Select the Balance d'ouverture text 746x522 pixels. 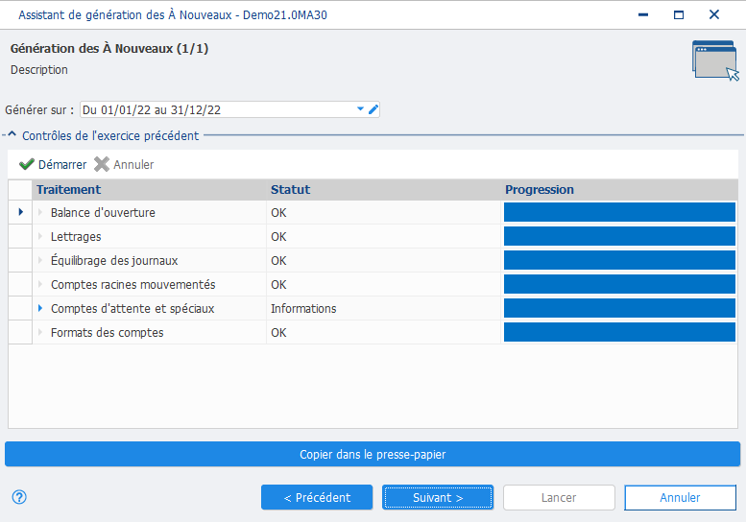103,212
